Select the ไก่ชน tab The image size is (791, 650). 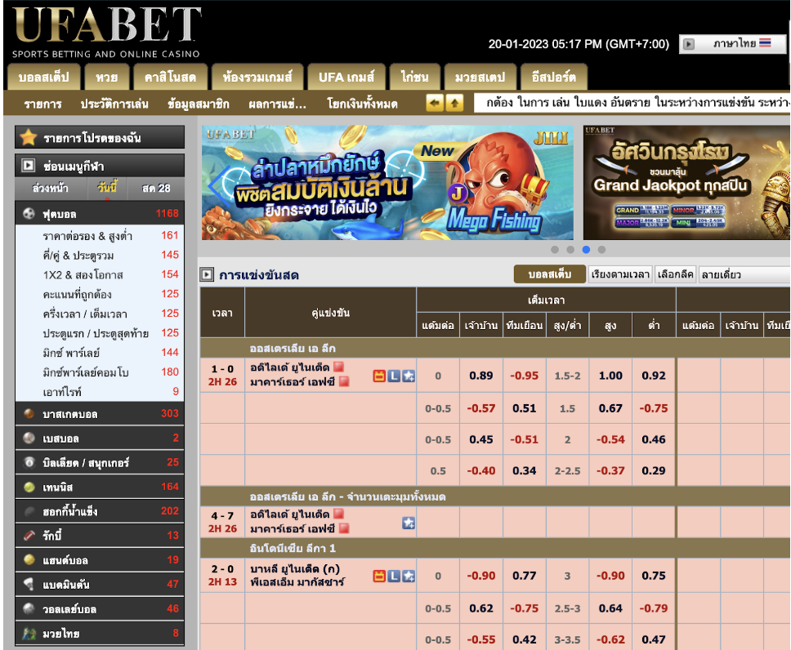pyautogui.click(x=414, y=77)
